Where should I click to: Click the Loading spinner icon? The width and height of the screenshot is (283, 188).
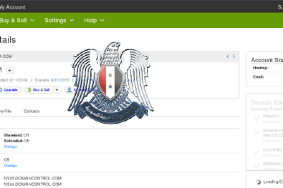click(x=258, y=182)
